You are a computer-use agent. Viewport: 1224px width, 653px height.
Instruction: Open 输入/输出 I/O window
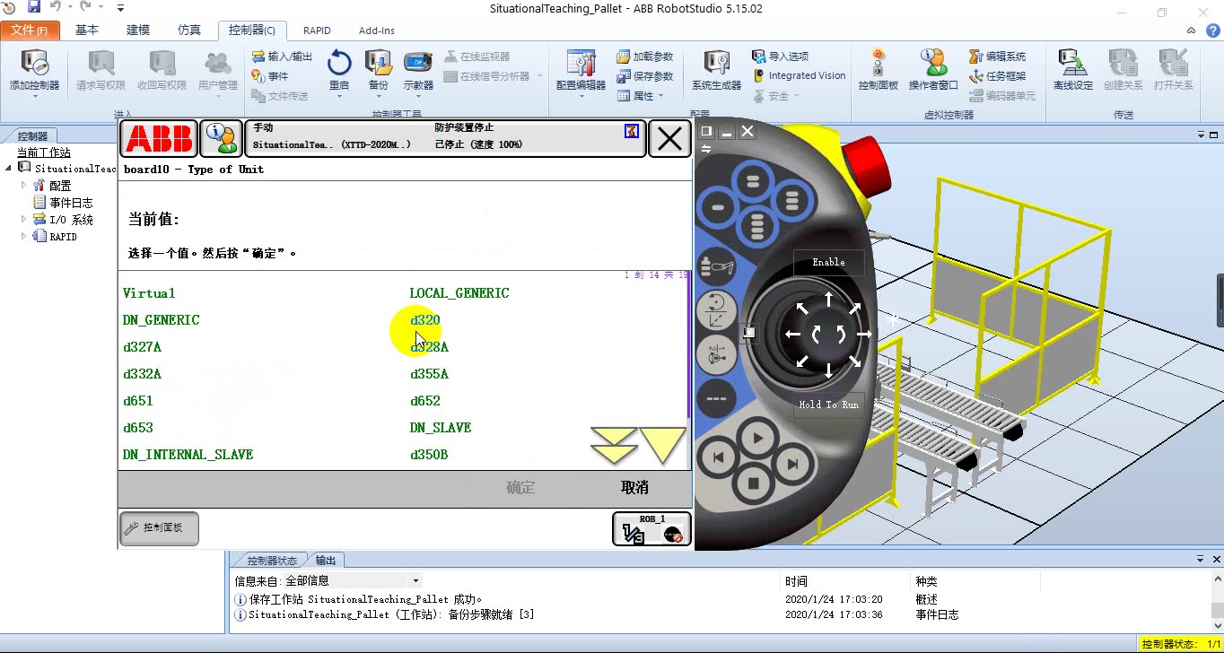pos(282,57)
